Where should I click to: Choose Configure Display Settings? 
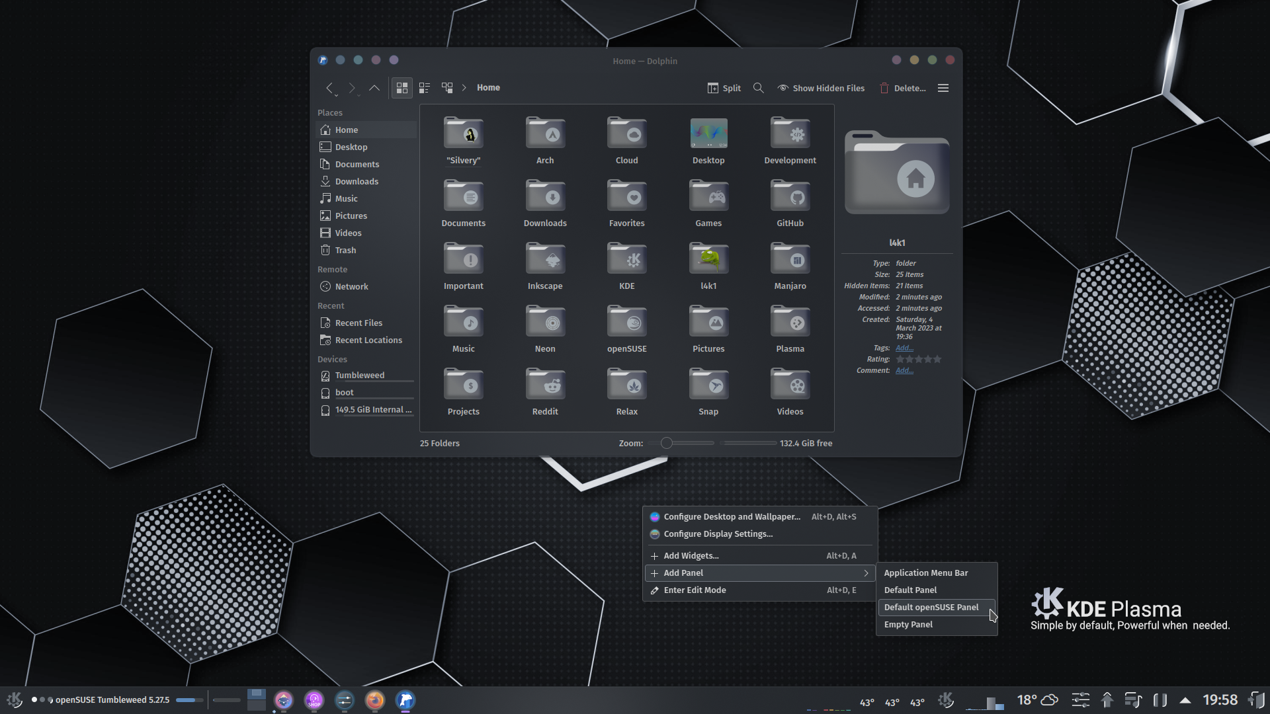[759, 534]
